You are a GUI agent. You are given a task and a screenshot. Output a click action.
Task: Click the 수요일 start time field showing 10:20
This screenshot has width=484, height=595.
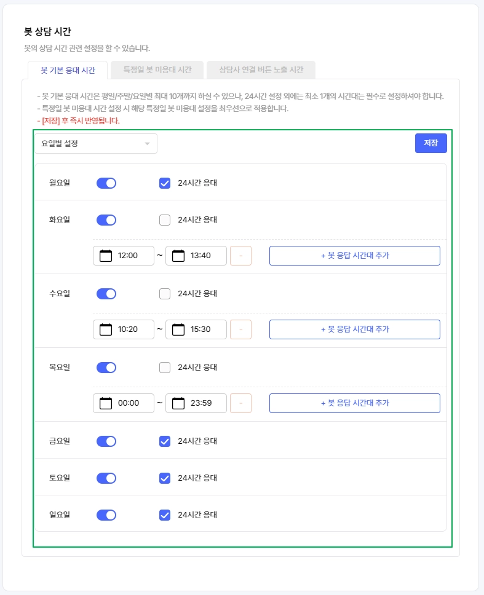click(x=128, y=329)
